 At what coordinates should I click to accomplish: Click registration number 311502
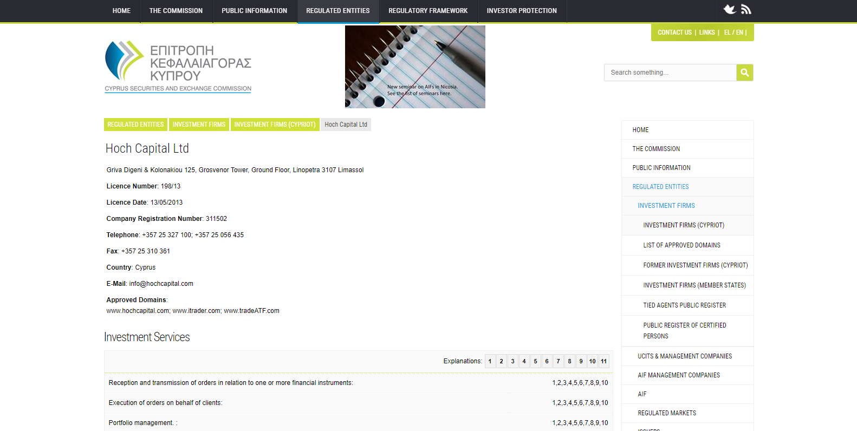[216, 219]
